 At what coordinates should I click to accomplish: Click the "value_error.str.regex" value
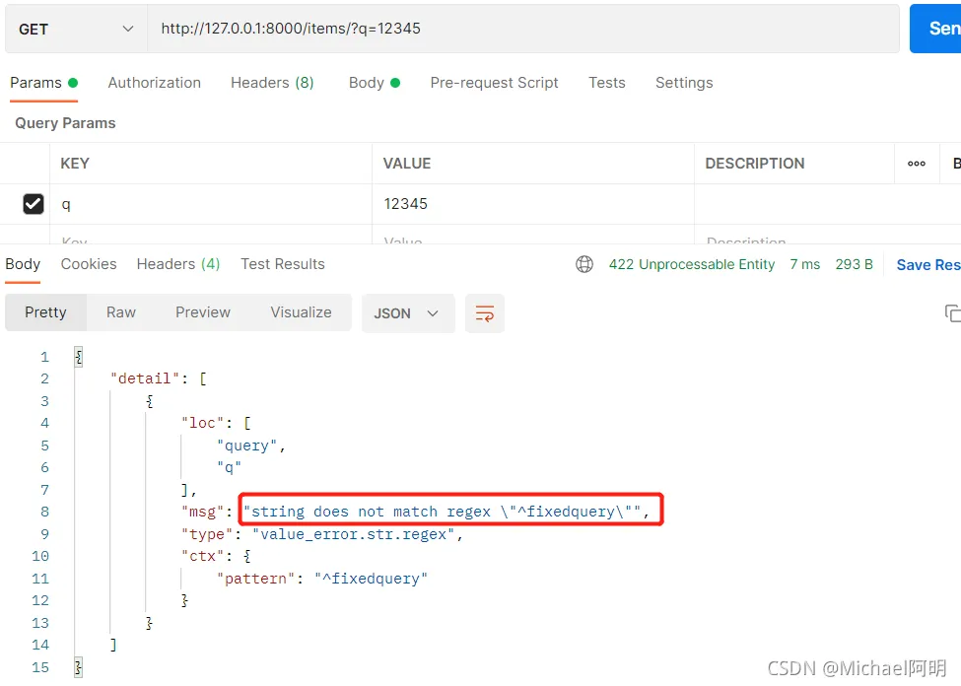tap(354, 534)
